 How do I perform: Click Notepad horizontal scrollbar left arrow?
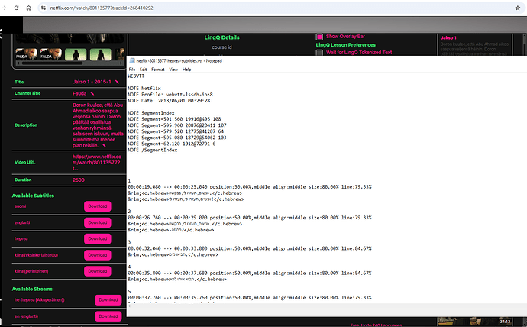[129, 306]
